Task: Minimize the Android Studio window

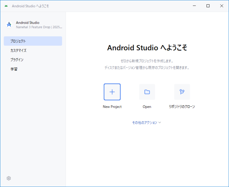Action: tap(194, 6)
